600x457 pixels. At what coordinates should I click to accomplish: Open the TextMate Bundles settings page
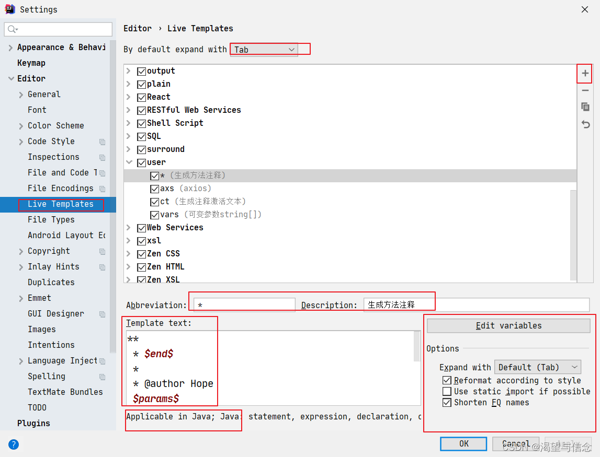(x=65, y=392)
